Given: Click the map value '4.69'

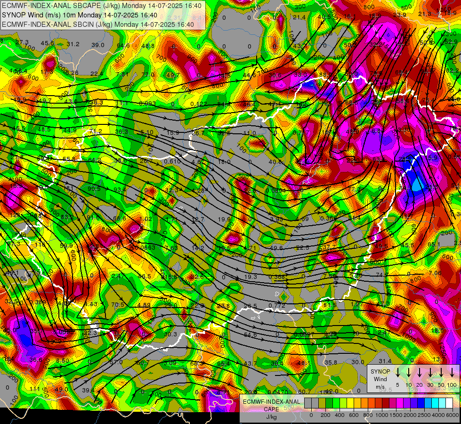Looking at the screenshot, I should click(x=302, y=219).
